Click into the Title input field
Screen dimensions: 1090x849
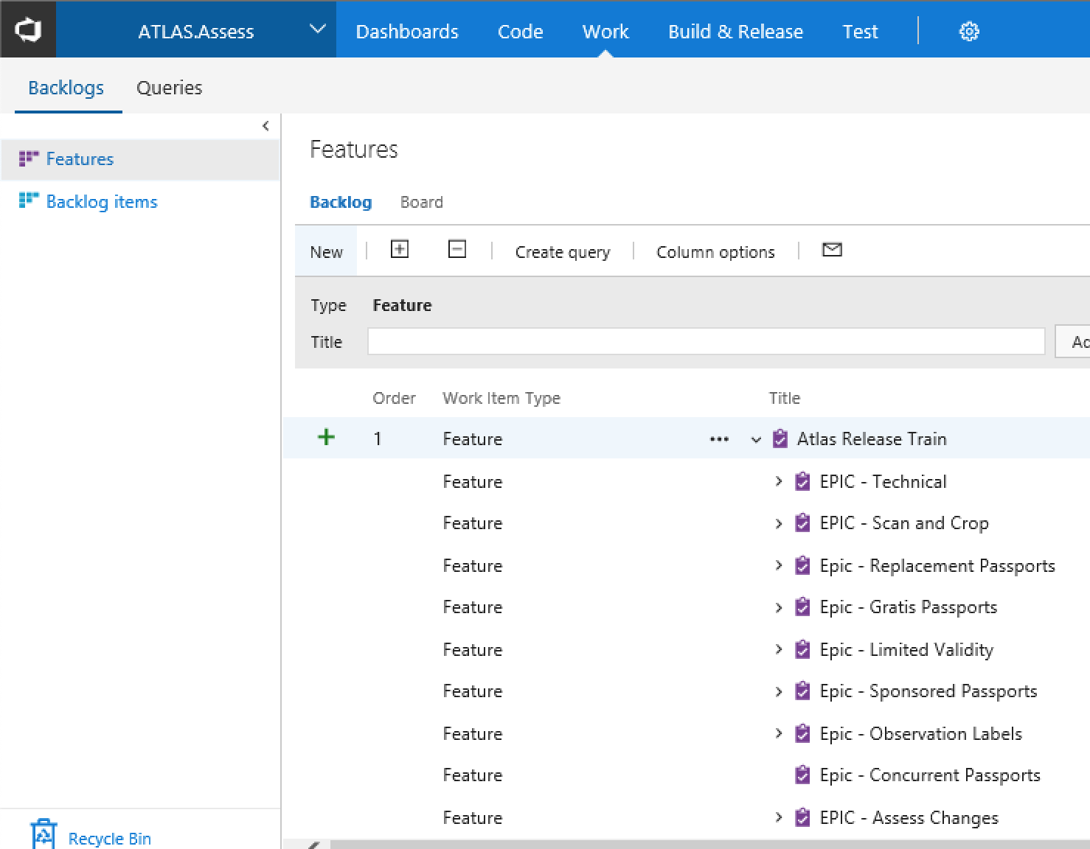(x=707, y=341)
